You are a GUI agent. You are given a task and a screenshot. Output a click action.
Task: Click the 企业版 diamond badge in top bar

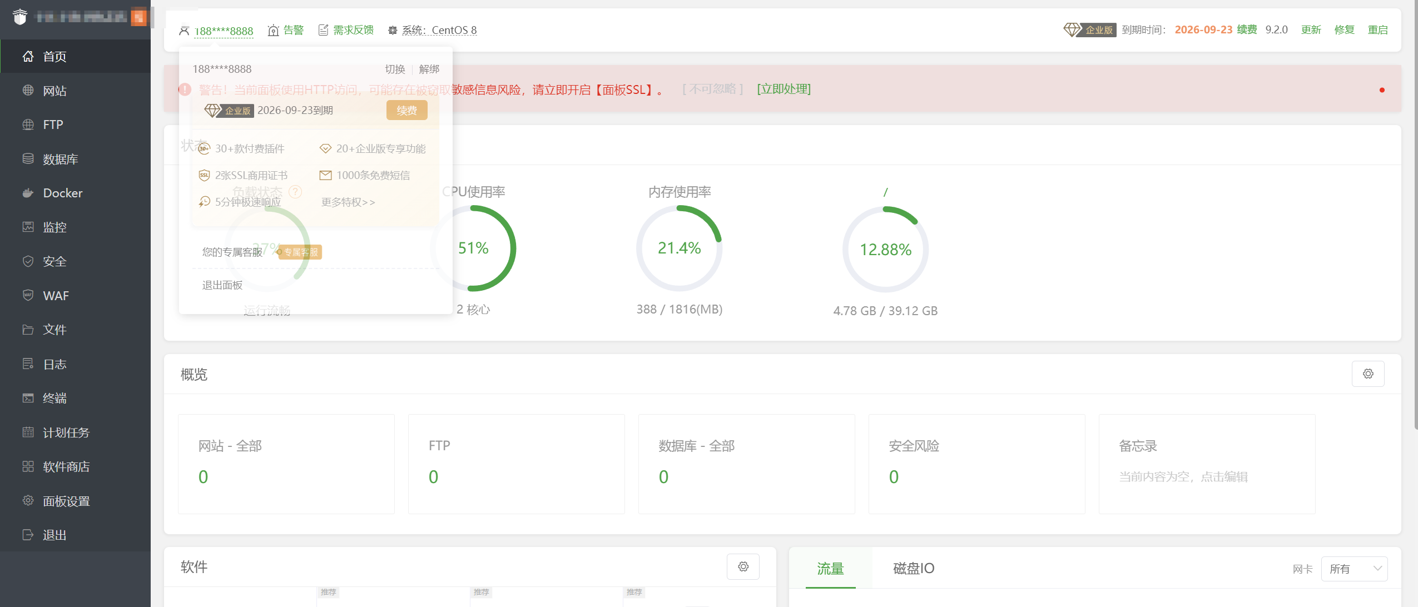(x=1089, y=29)
